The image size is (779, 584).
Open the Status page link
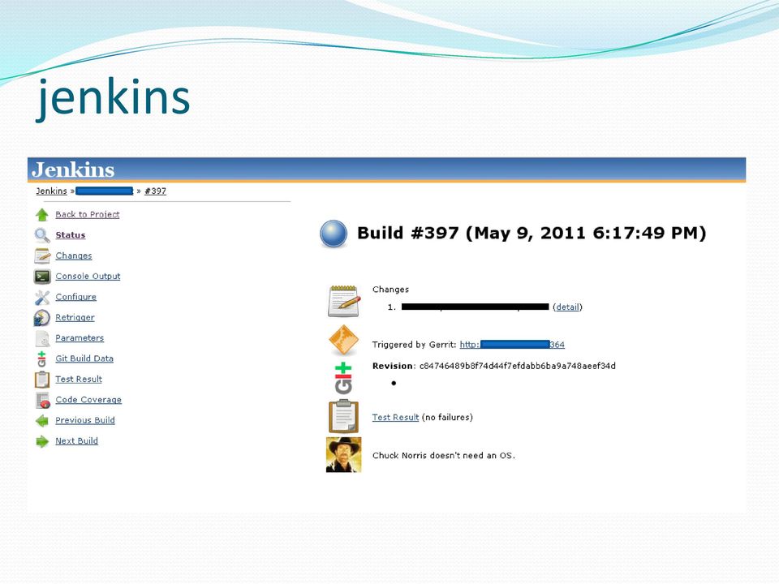pos(71,235)
